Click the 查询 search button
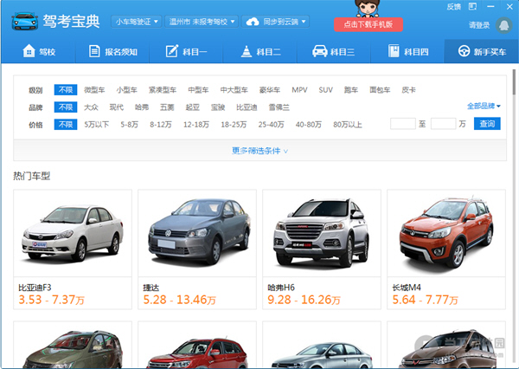The width and height of the screenshot is (519, 369). point(487,124)
